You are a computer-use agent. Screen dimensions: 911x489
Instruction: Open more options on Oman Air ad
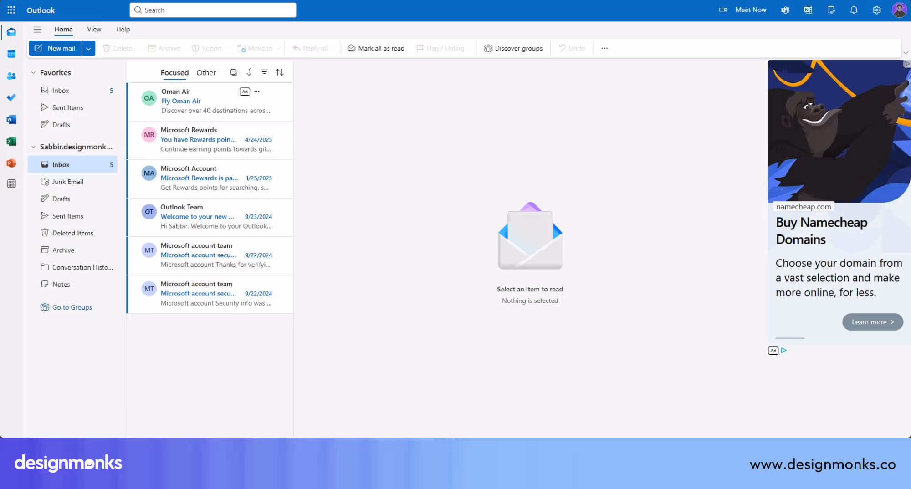257,92
